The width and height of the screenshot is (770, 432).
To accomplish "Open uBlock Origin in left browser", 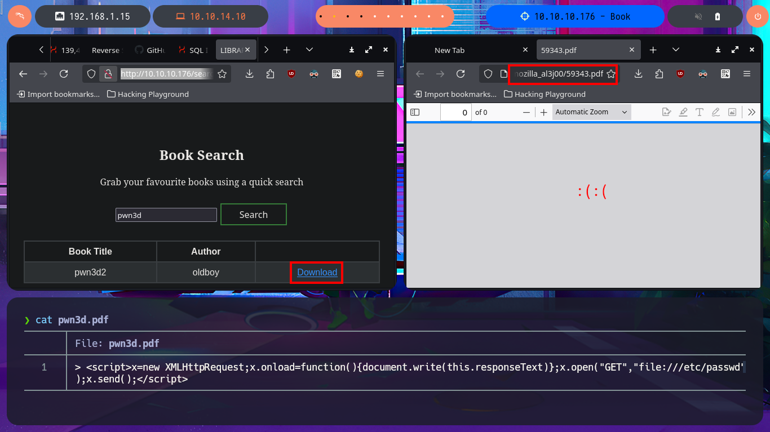I will 291,74.
